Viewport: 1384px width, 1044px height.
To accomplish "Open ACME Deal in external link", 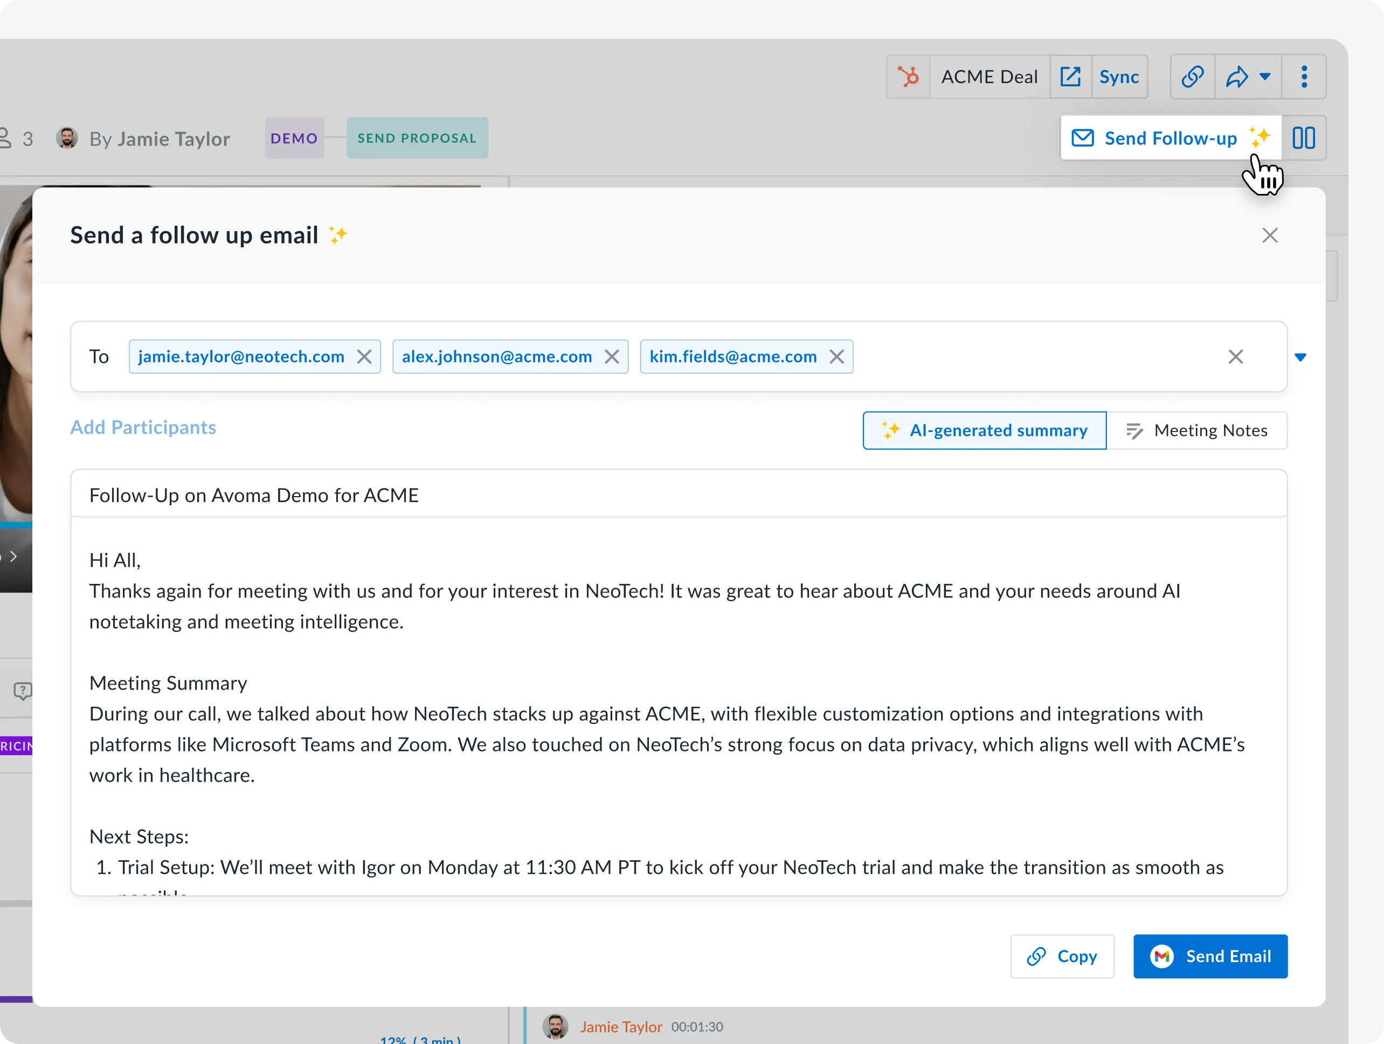I will click(x=1070, y=77).
